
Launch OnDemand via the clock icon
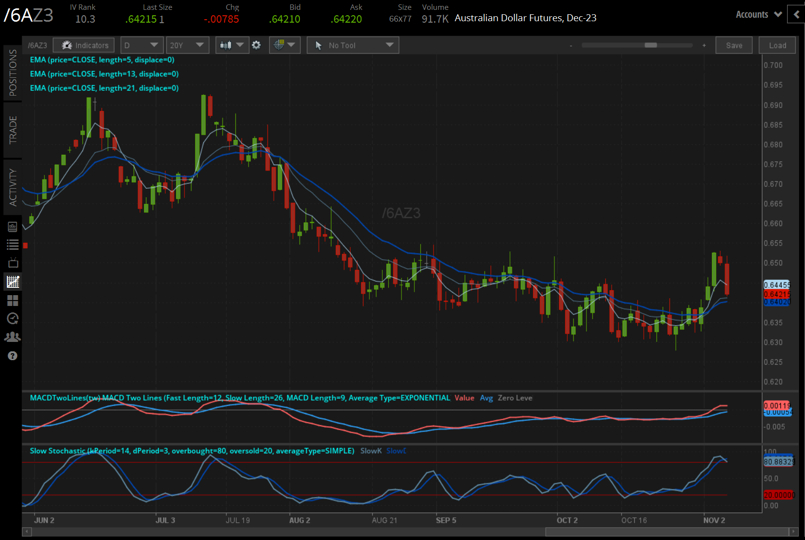[13, 318]
